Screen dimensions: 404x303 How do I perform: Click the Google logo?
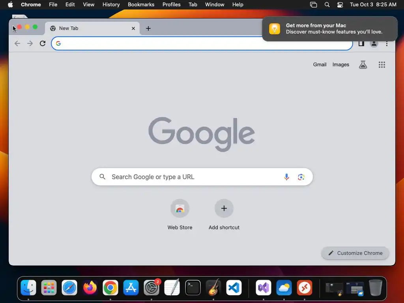202,134
